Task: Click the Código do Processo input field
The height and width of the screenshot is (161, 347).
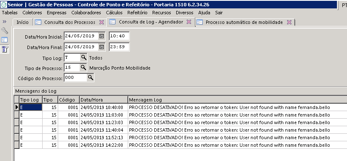Action: (x=76, y=78)
